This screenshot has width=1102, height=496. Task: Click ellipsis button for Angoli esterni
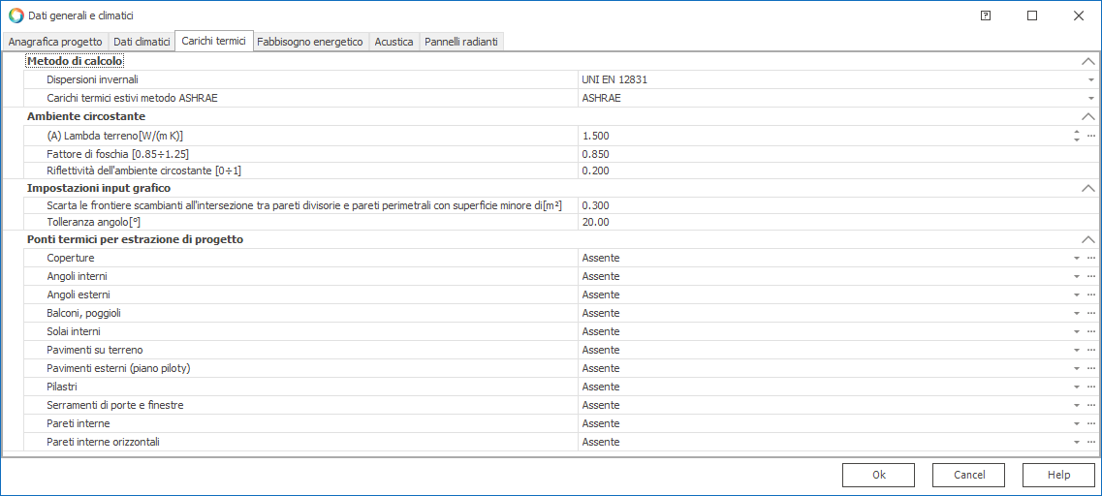click(x=1090, y=295)
